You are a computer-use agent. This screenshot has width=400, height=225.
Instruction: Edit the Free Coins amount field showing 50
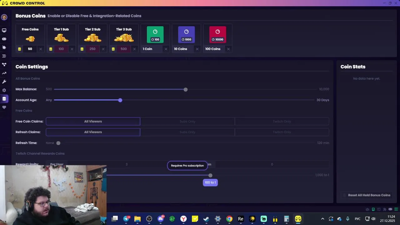point(30,49)
